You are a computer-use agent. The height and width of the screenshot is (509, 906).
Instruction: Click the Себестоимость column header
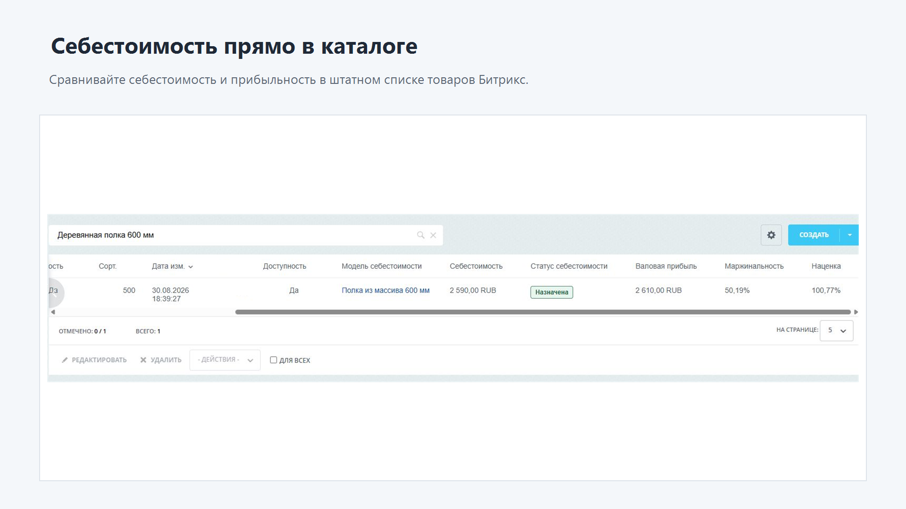pos(476,266)
